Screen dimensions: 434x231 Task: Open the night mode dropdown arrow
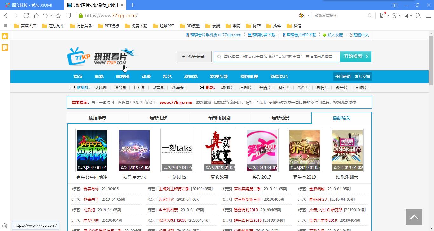(399, 15)
